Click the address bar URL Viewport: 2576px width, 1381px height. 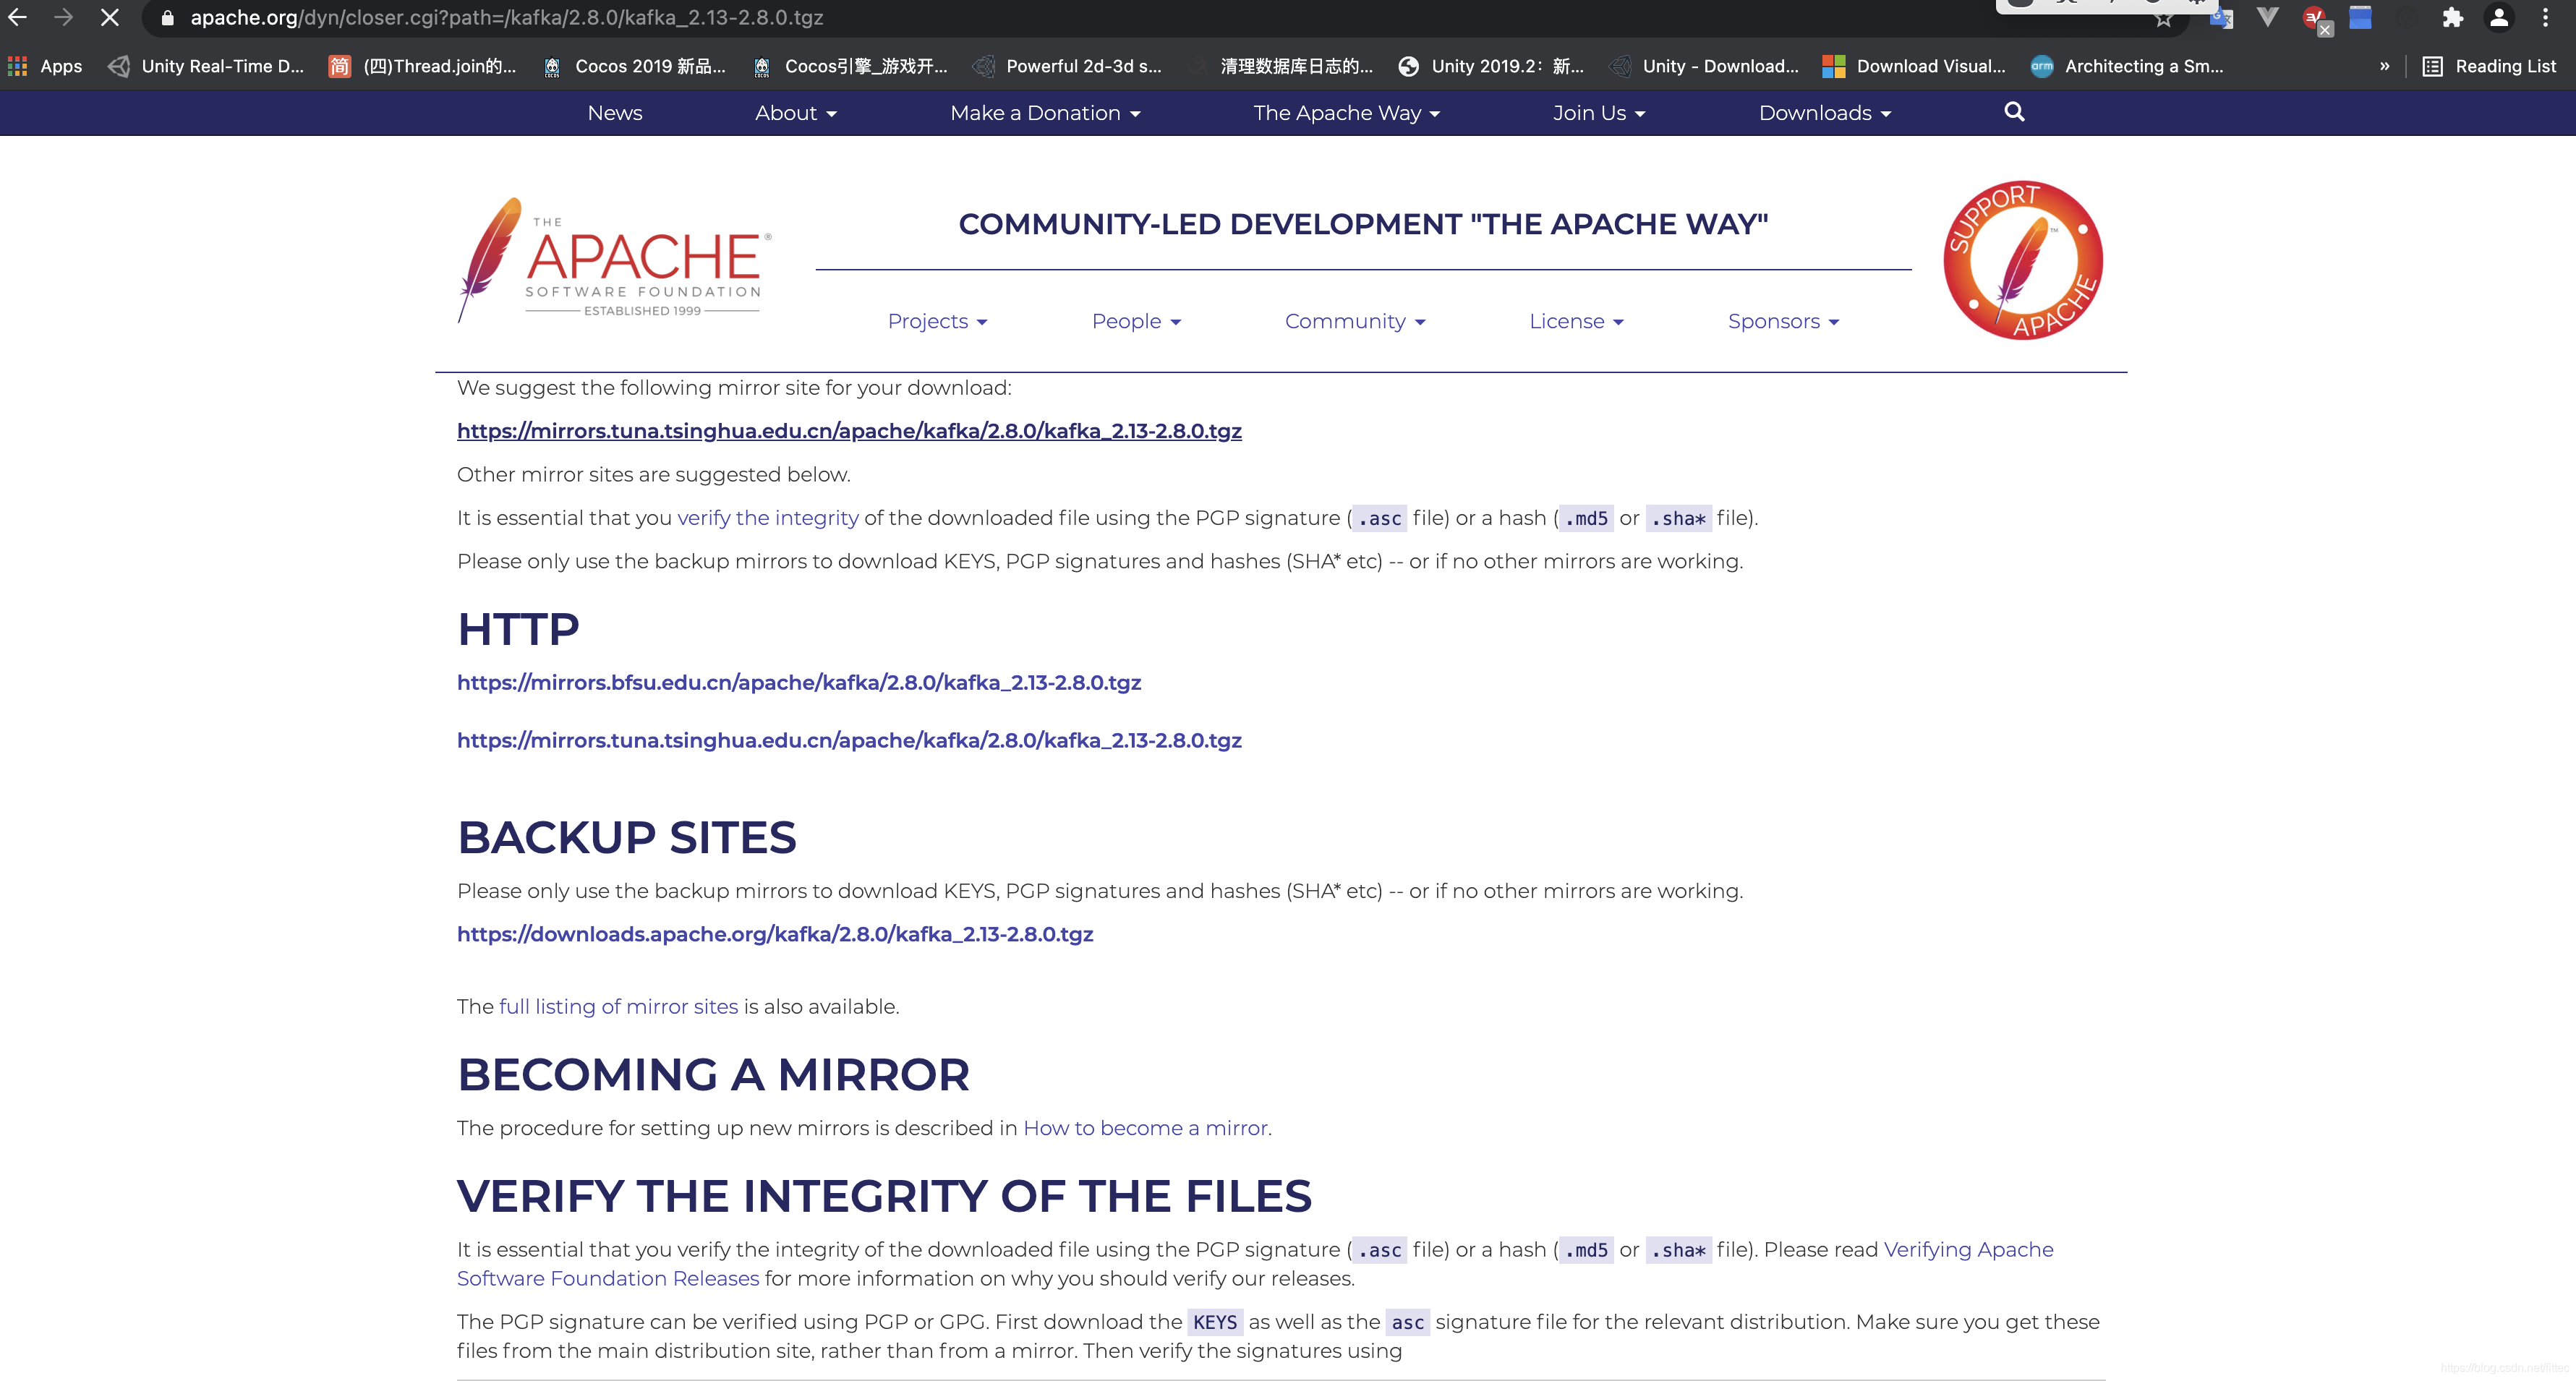coord(507,18)
